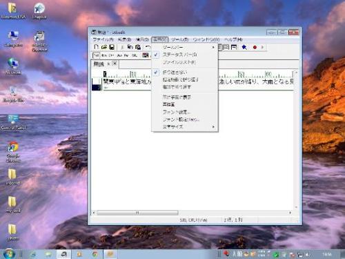
Task: Expand the 文字サイズ submenu
Action: coord(185,127)
